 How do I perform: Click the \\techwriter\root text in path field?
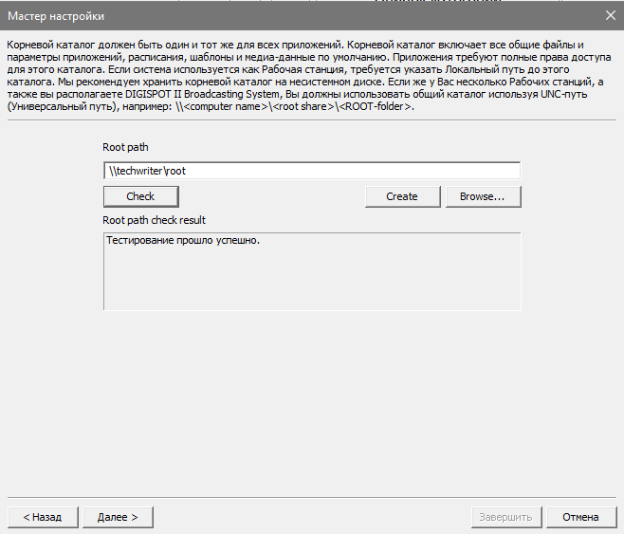point(147,171)
